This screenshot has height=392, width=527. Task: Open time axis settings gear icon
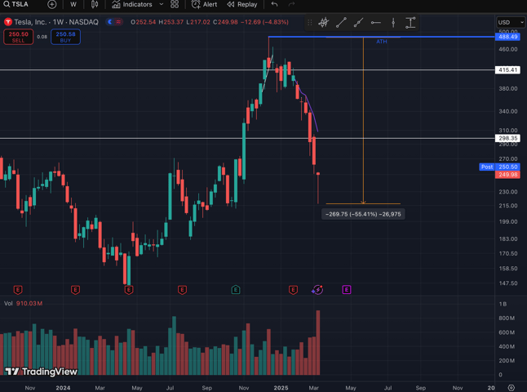click(511, 388)
